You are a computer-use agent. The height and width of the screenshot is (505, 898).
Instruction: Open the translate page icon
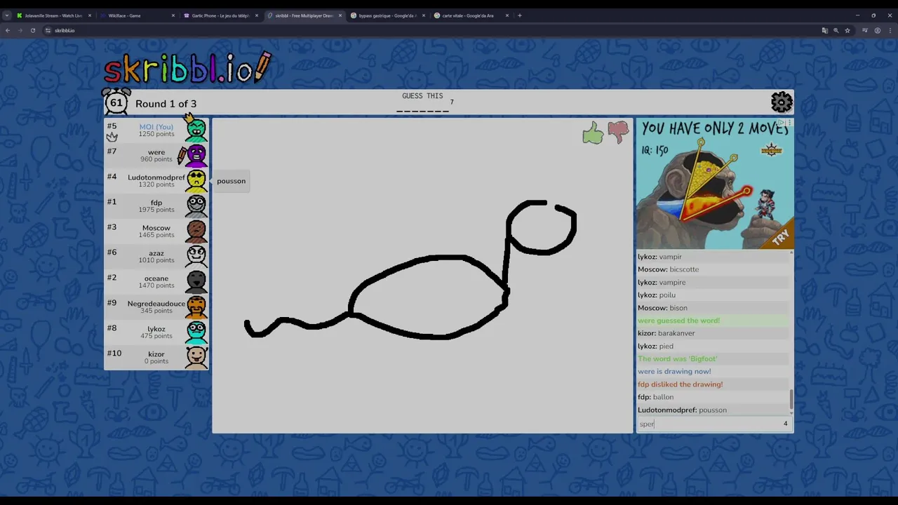825,30
